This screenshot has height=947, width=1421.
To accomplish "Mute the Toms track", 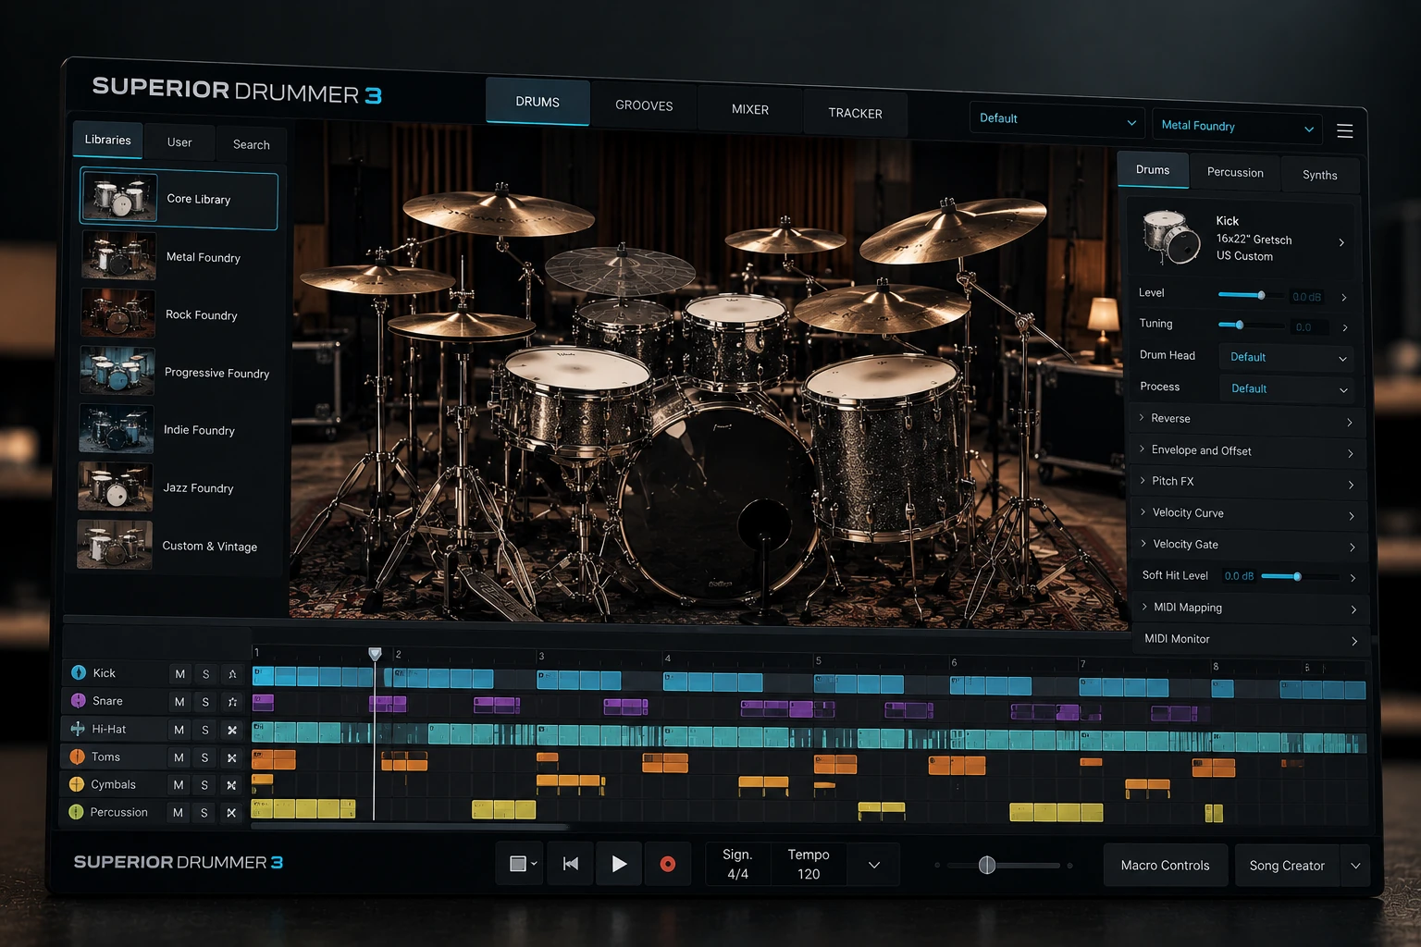I will (179, 757).
